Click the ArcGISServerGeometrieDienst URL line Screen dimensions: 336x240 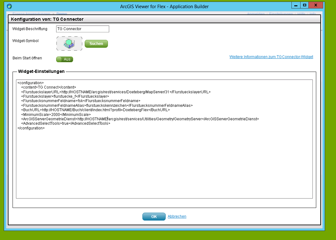[140, 119]
